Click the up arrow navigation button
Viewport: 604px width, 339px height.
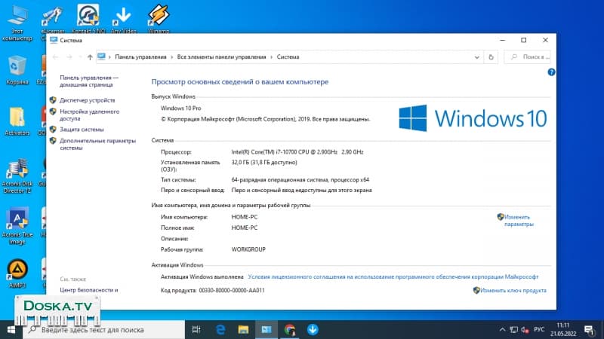point(90,56)
